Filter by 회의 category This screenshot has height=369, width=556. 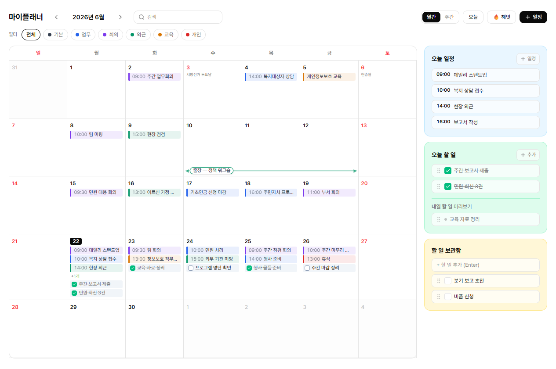pos(110,35)
